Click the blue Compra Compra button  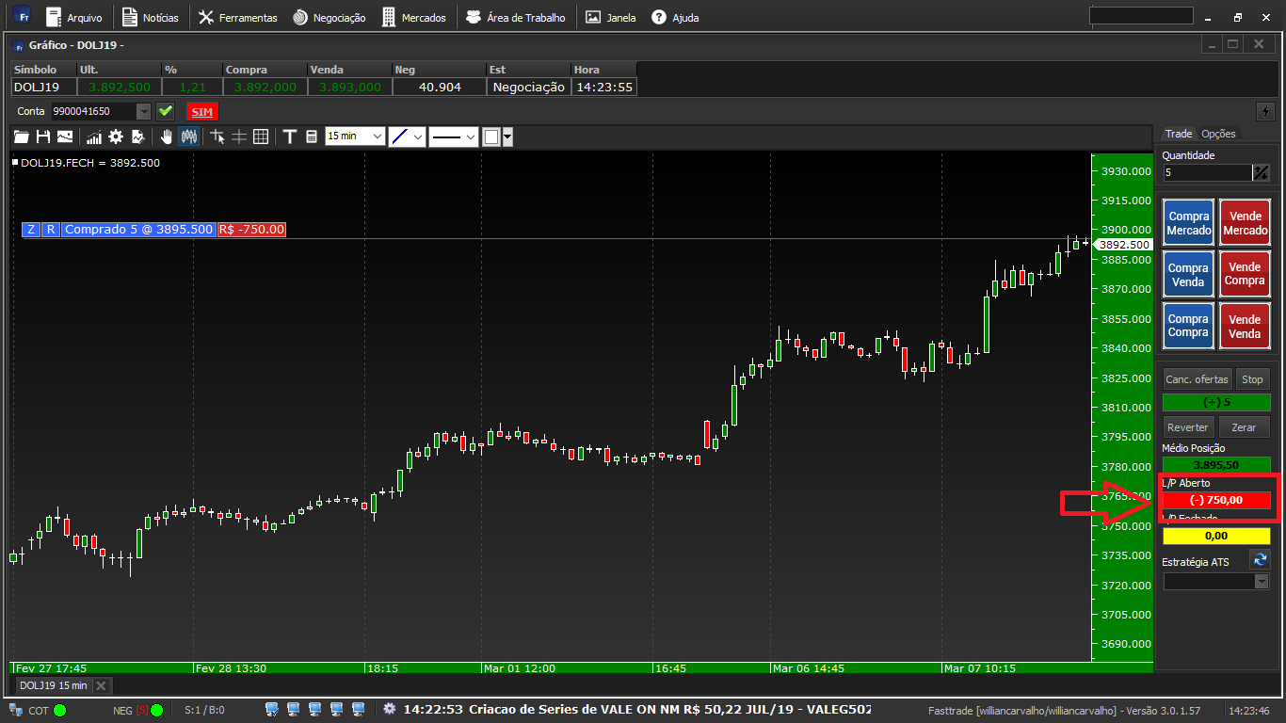pos(1190,326)
